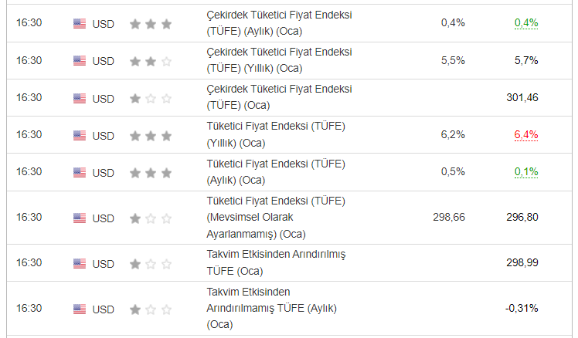The width and height of the screenshot is (578, 338).
Task: Open Çekirdek Tüketici Fiyat Endeksi (Yıllık) event
Action: tap(279, 60)
